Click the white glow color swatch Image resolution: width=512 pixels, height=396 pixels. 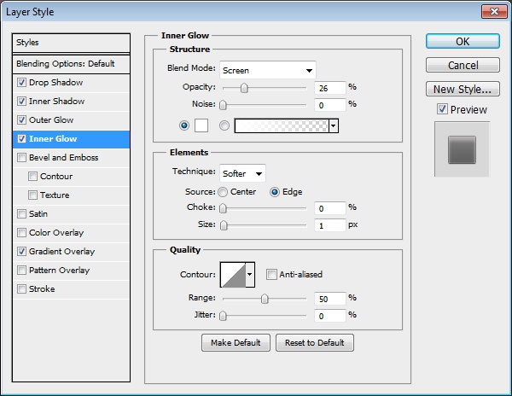(x=203, y=125)
